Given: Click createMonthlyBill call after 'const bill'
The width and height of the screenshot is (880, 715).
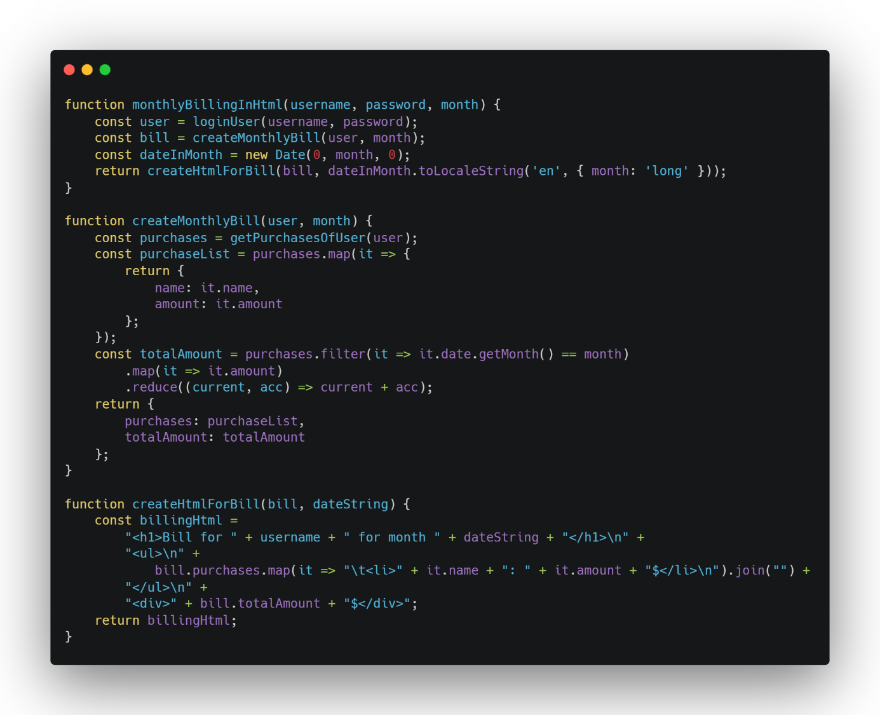Looking at the screenshot, I should coord(257,138).
